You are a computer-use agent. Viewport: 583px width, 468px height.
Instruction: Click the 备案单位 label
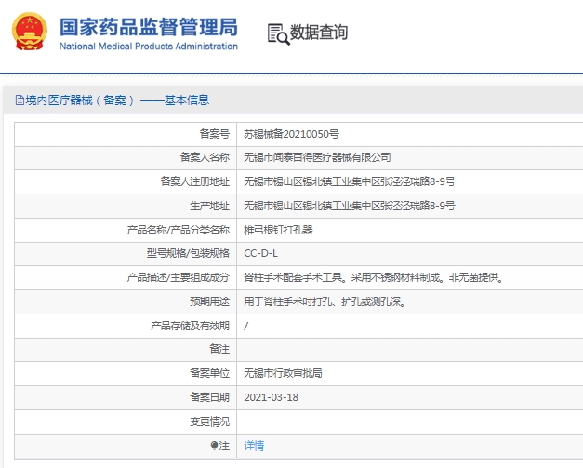(210, 373)
